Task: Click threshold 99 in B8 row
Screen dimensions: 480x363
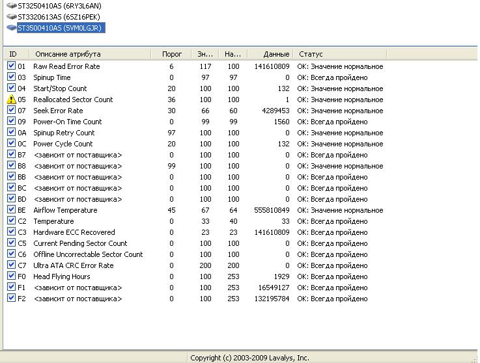Action: click(x=171, y=166)
